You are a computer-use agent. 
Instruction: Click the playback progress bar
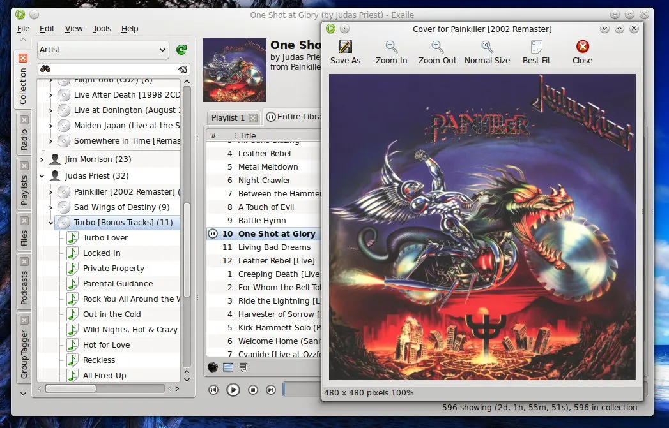coord(302,390)
